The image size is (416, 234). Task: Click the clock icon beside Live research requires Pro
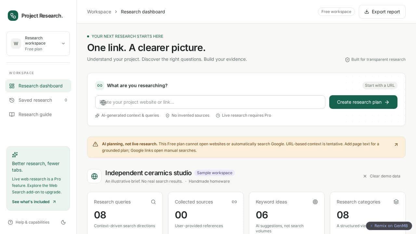[218, 115]
